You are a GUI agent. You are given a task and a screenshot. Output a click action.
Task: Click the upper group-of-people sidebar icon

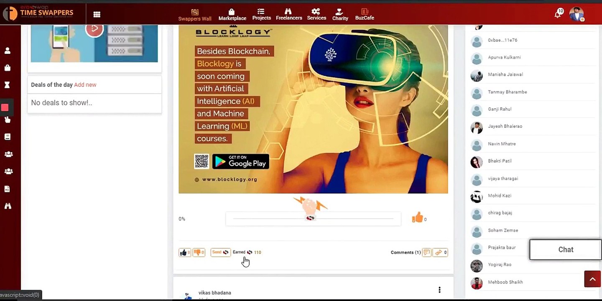point(8,154)
